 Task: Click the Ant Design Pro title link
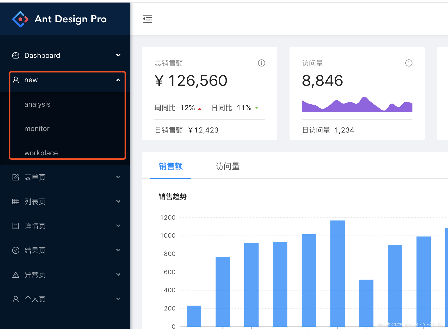(71, 19)
